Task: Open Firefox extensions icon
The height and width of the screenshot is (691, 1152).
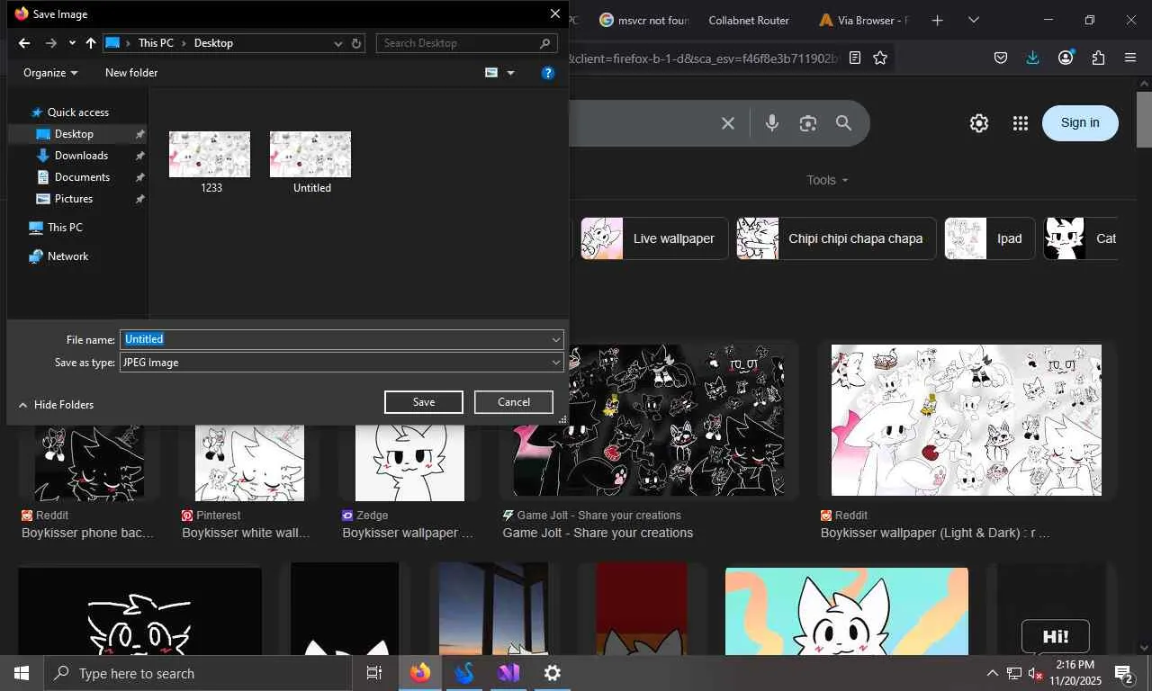Action: 1098,58
